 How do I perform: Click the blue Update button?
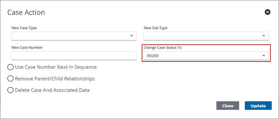pos(258,106)
